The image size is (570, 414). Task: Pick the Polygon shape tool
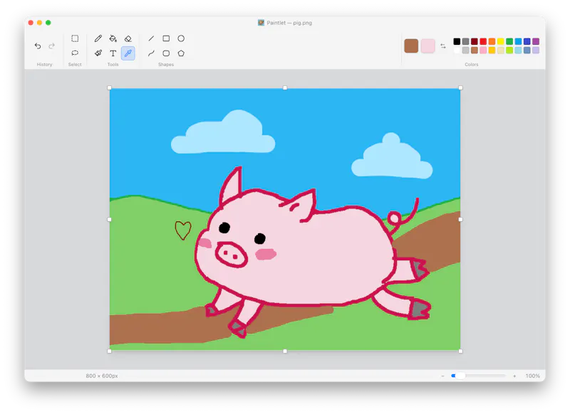tap(181, 53)
